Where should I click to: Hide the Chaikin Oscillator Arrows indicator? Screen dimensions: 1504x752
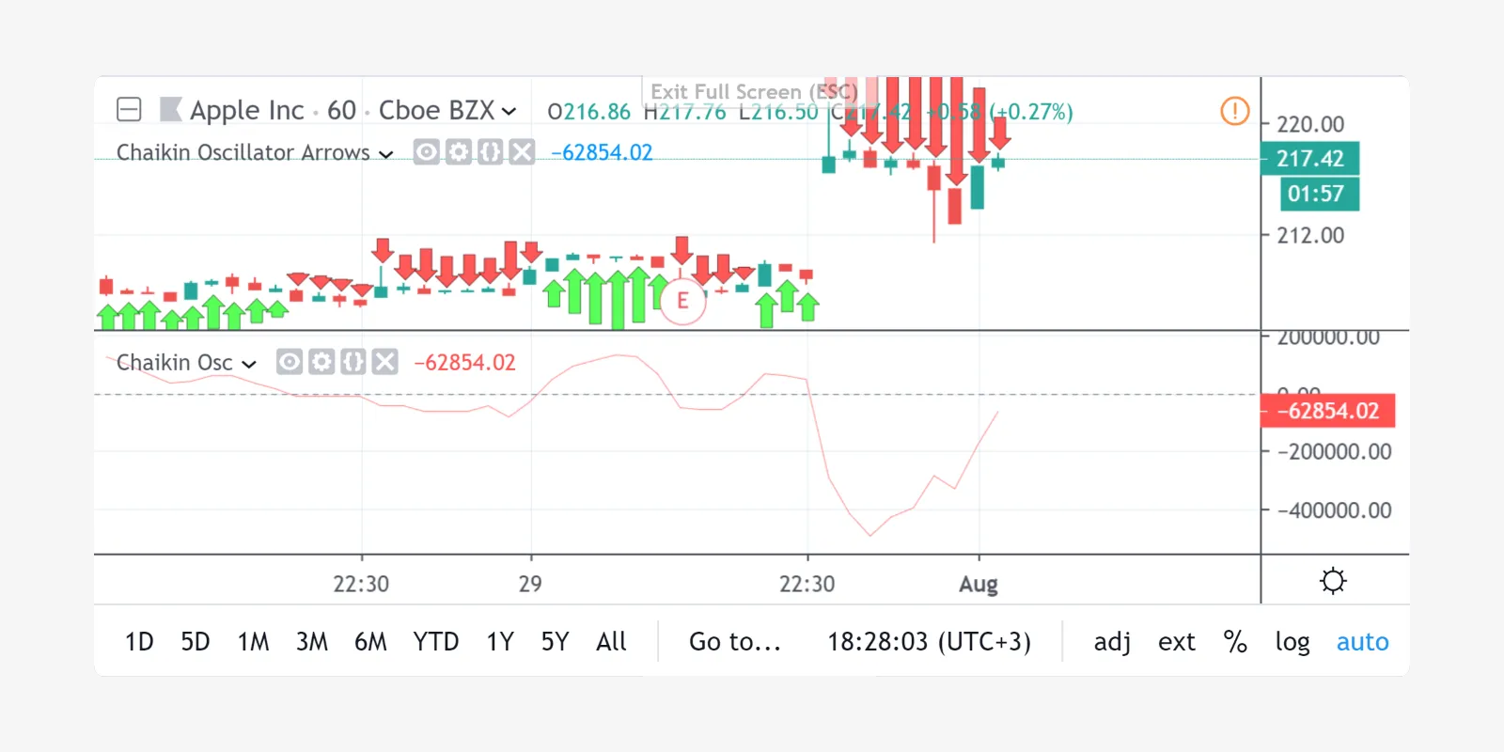(x=427, y=152)
